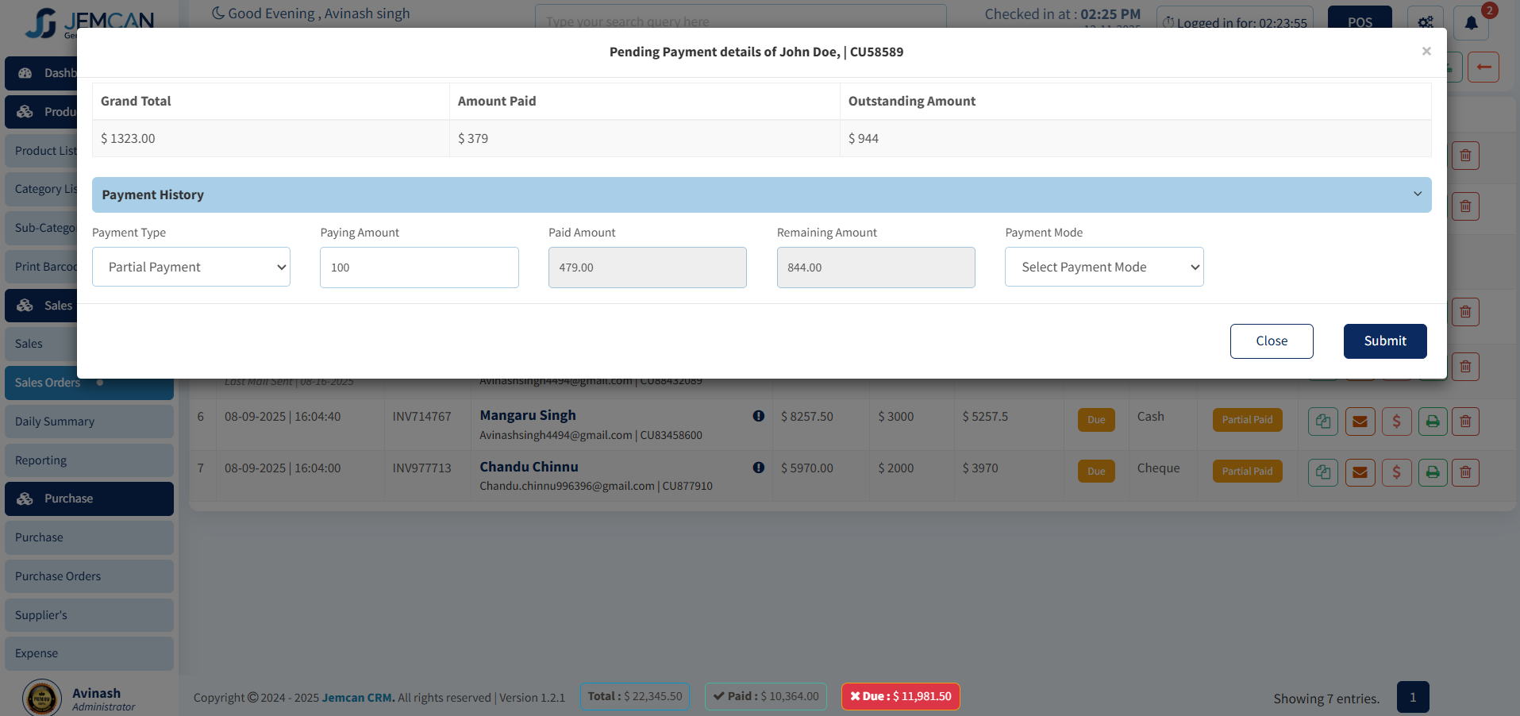
Task: Click the Close button in dialog
Action: coord(1271,341)
